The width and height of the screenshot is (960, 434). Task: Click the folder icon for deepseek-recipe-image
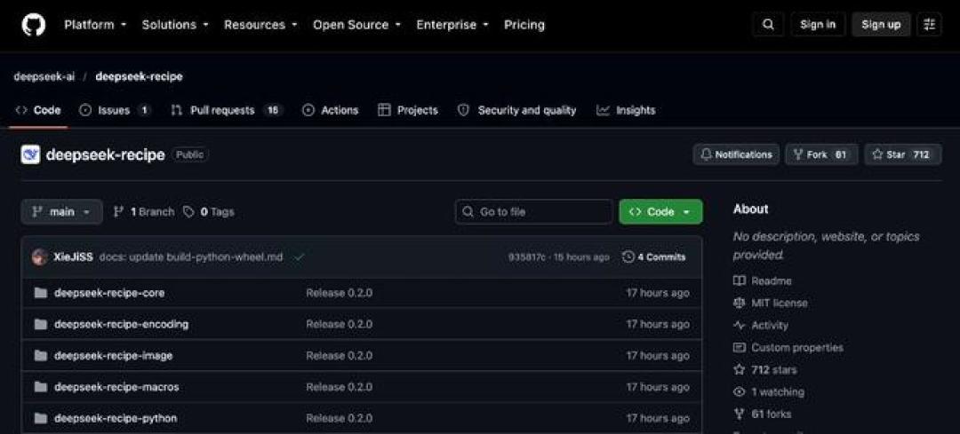pyautogui.click(x=40, y=356)
